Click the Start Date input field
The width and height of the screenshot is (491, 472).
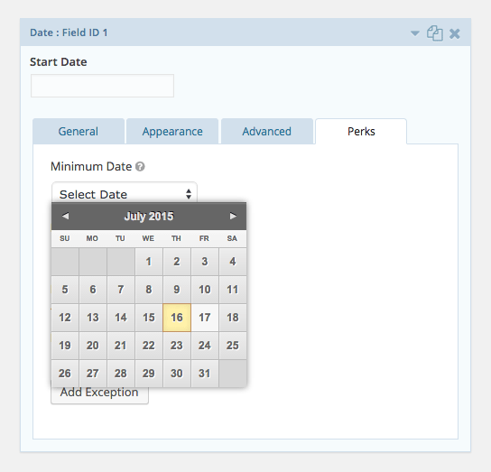tap(102, 86)
